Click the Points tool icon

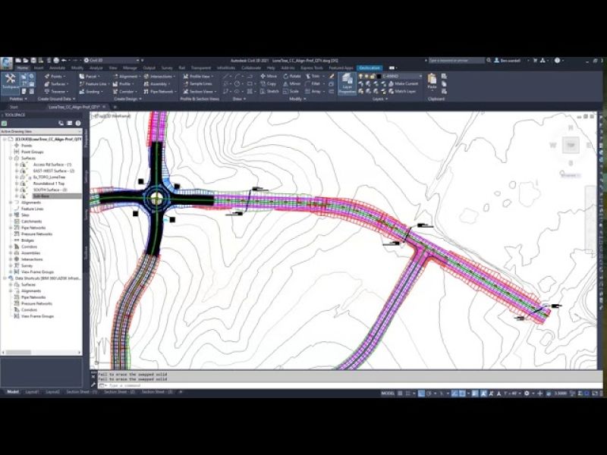47,77
